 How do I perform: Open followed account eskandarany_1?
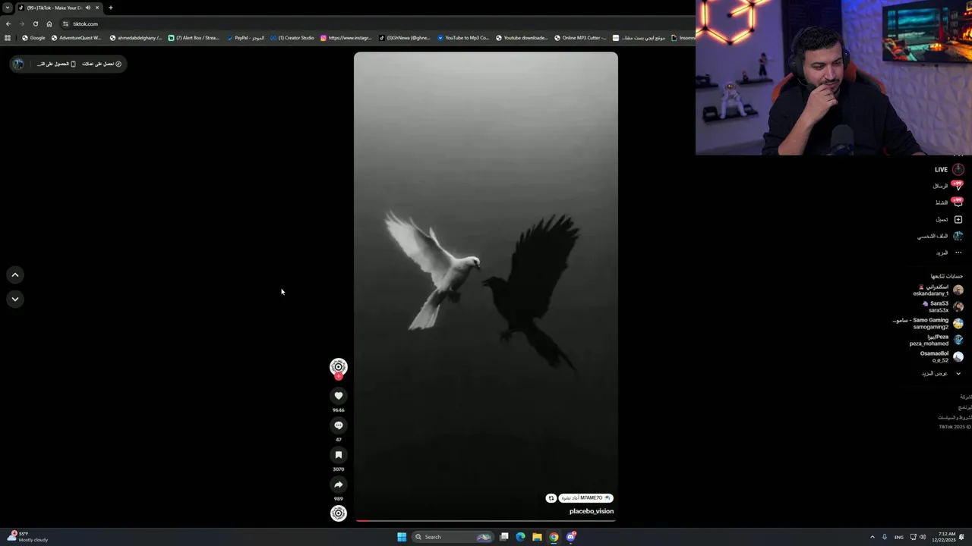click(x=938, y=290)
